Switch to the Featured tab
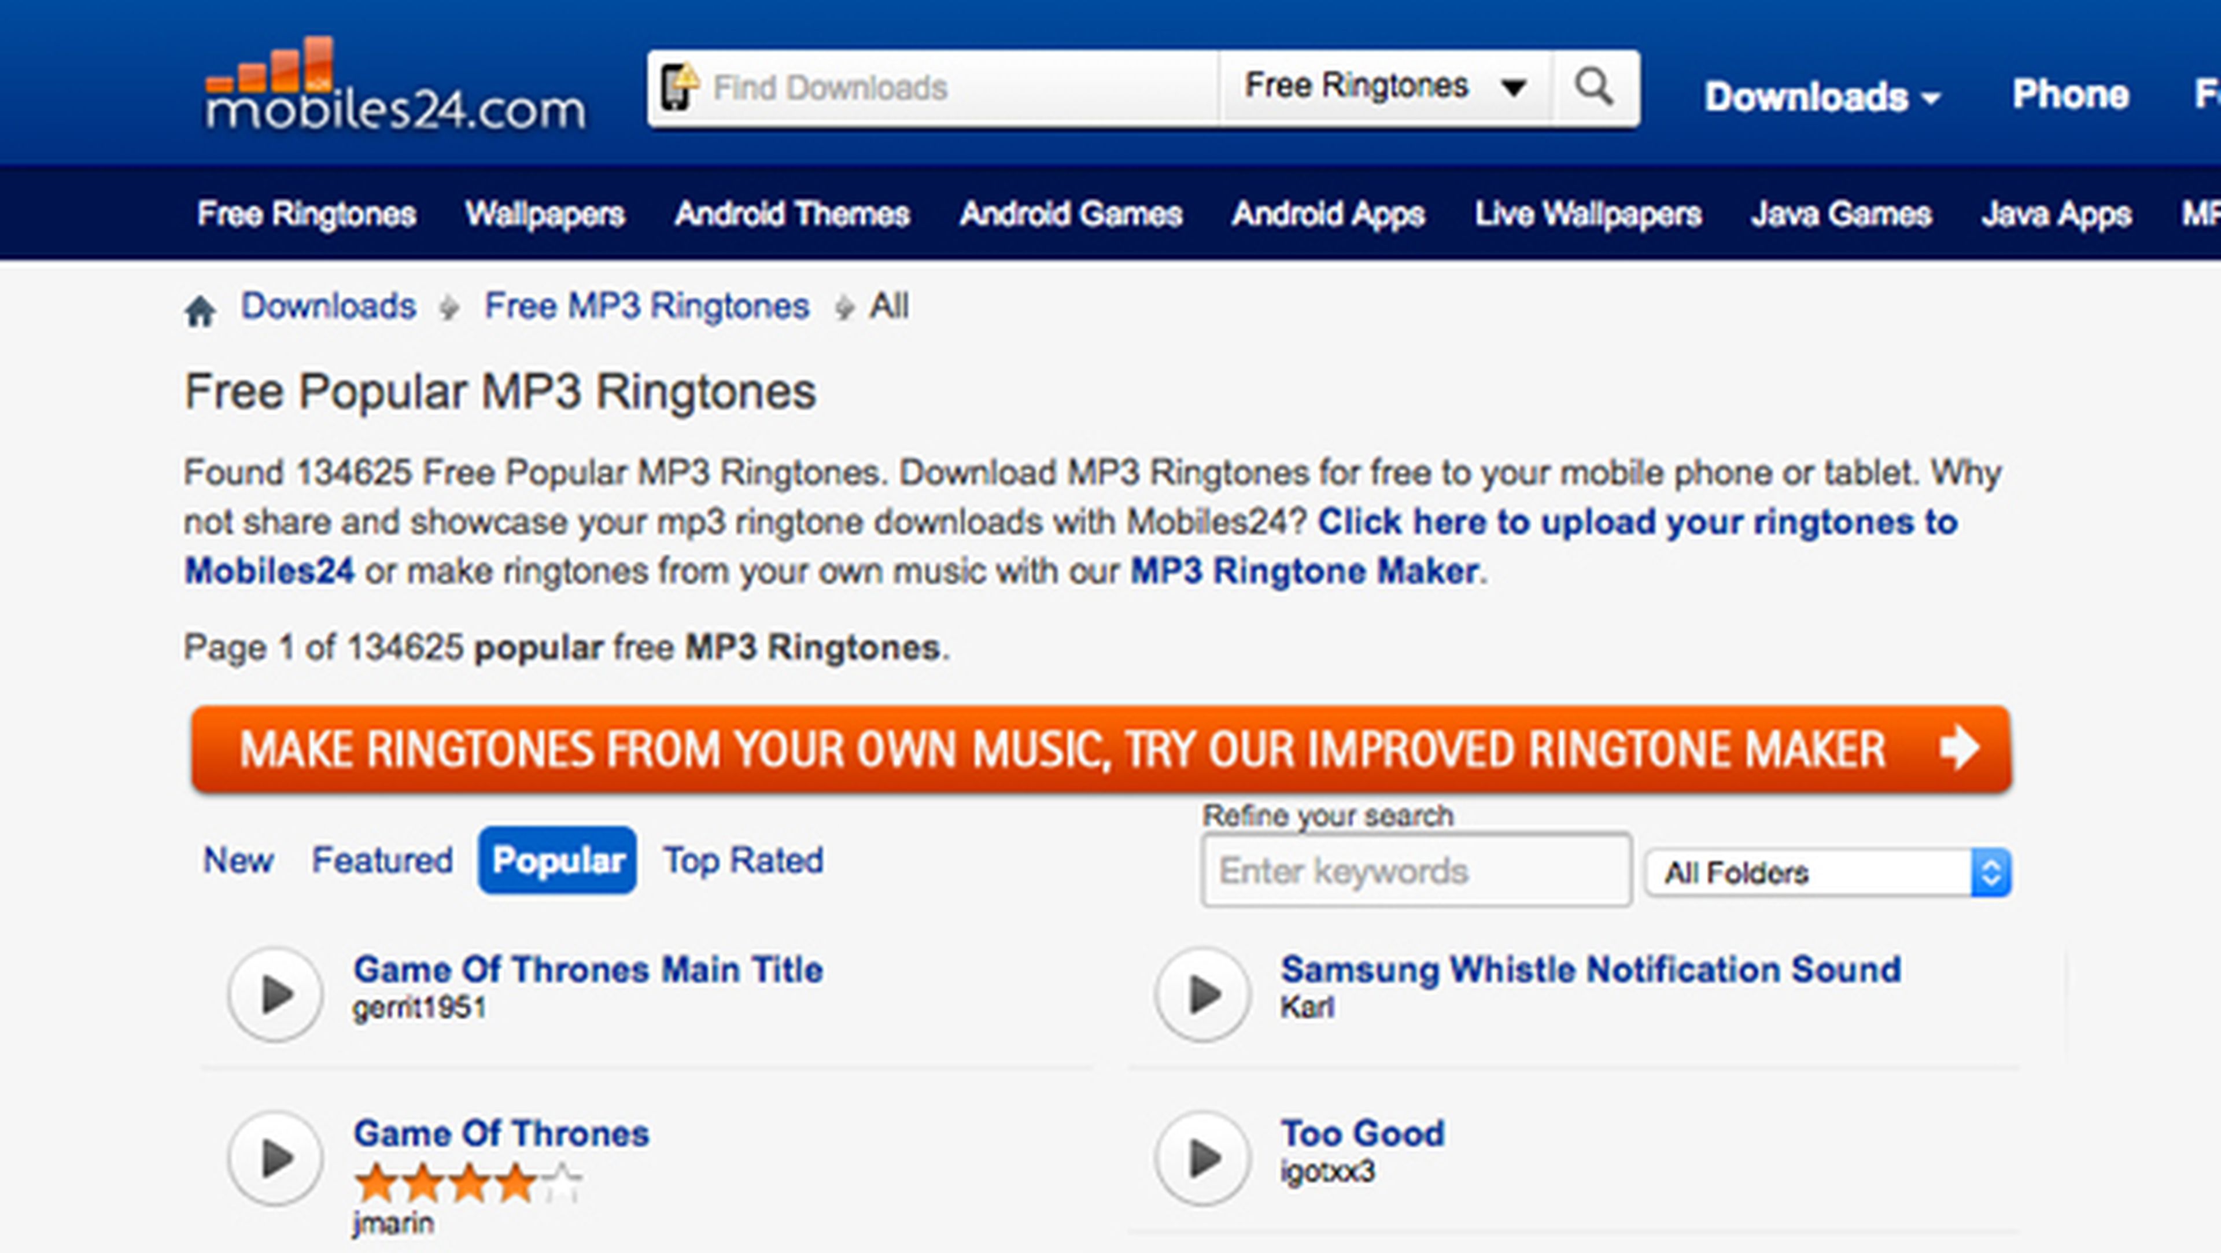The image size is (2221, 1253). 382,860
